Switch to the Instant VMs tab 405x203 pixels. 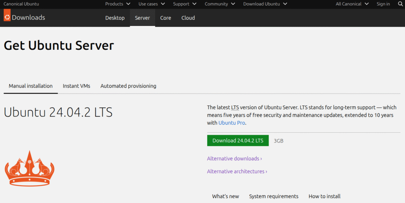(x=76, y=86)
